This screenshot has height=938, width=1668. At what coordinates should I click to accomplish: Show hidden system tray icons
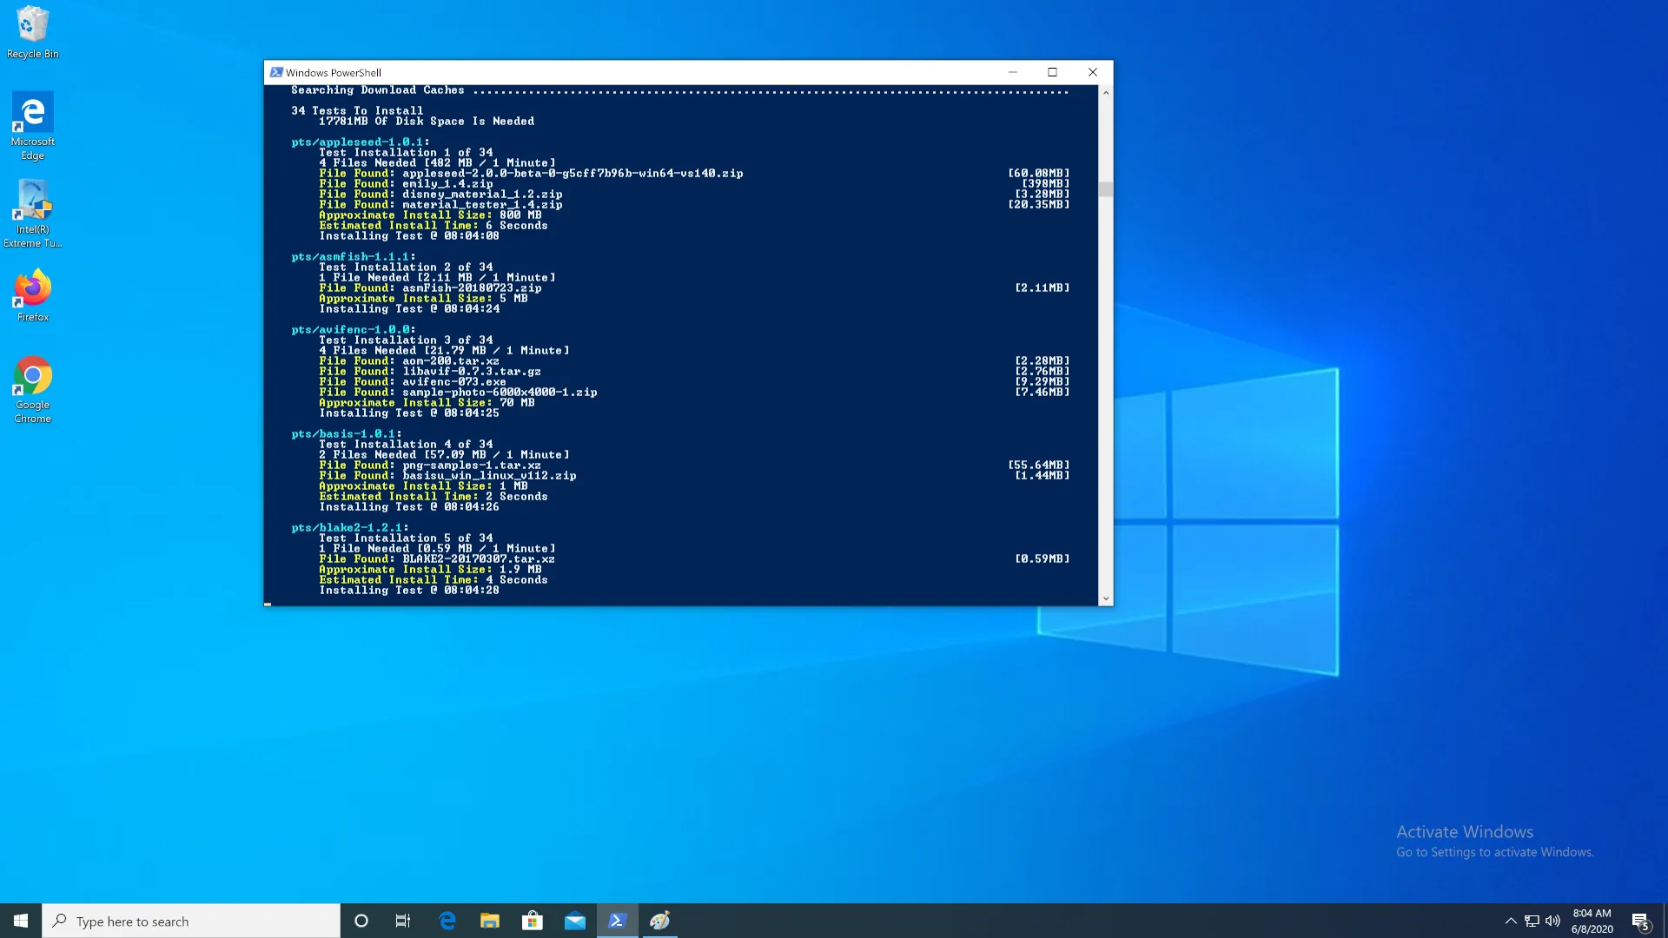click(1511, 921)
